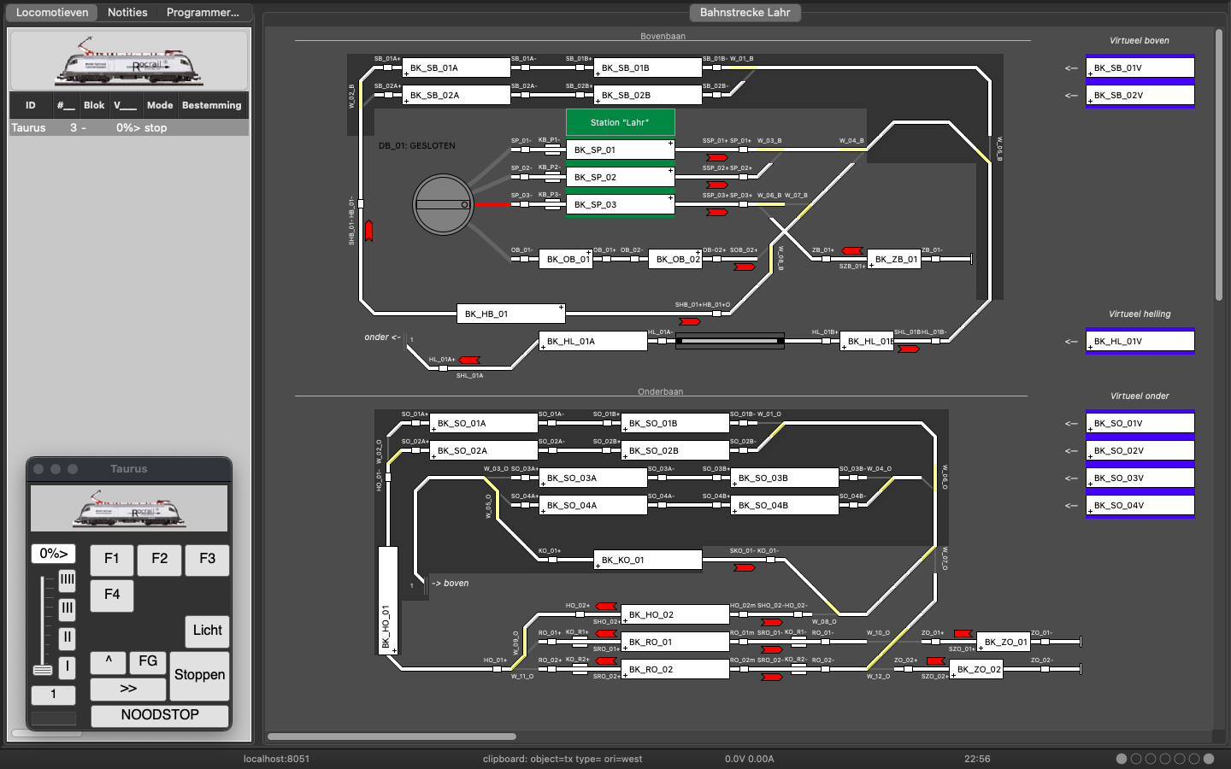Click the red signal below SRO_01-
Viewport: 1231px width, 769px height.
tap(772, 649)
